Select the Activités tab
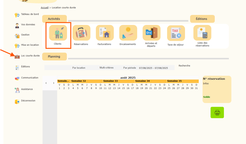Image resolution: width=246 pixels, height=144 pixels. [x=54, y=19]
